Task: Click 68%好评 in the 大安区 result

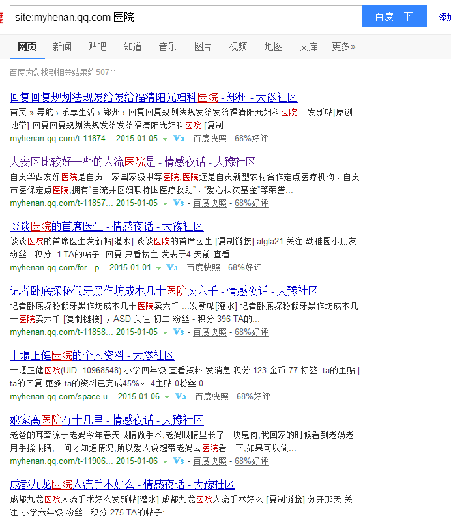Action: [252, 203]
